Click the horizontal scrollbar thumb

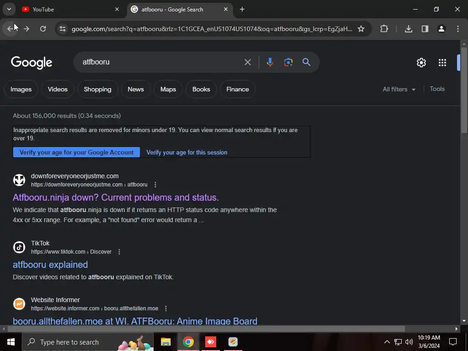click(x=206, y=329)
